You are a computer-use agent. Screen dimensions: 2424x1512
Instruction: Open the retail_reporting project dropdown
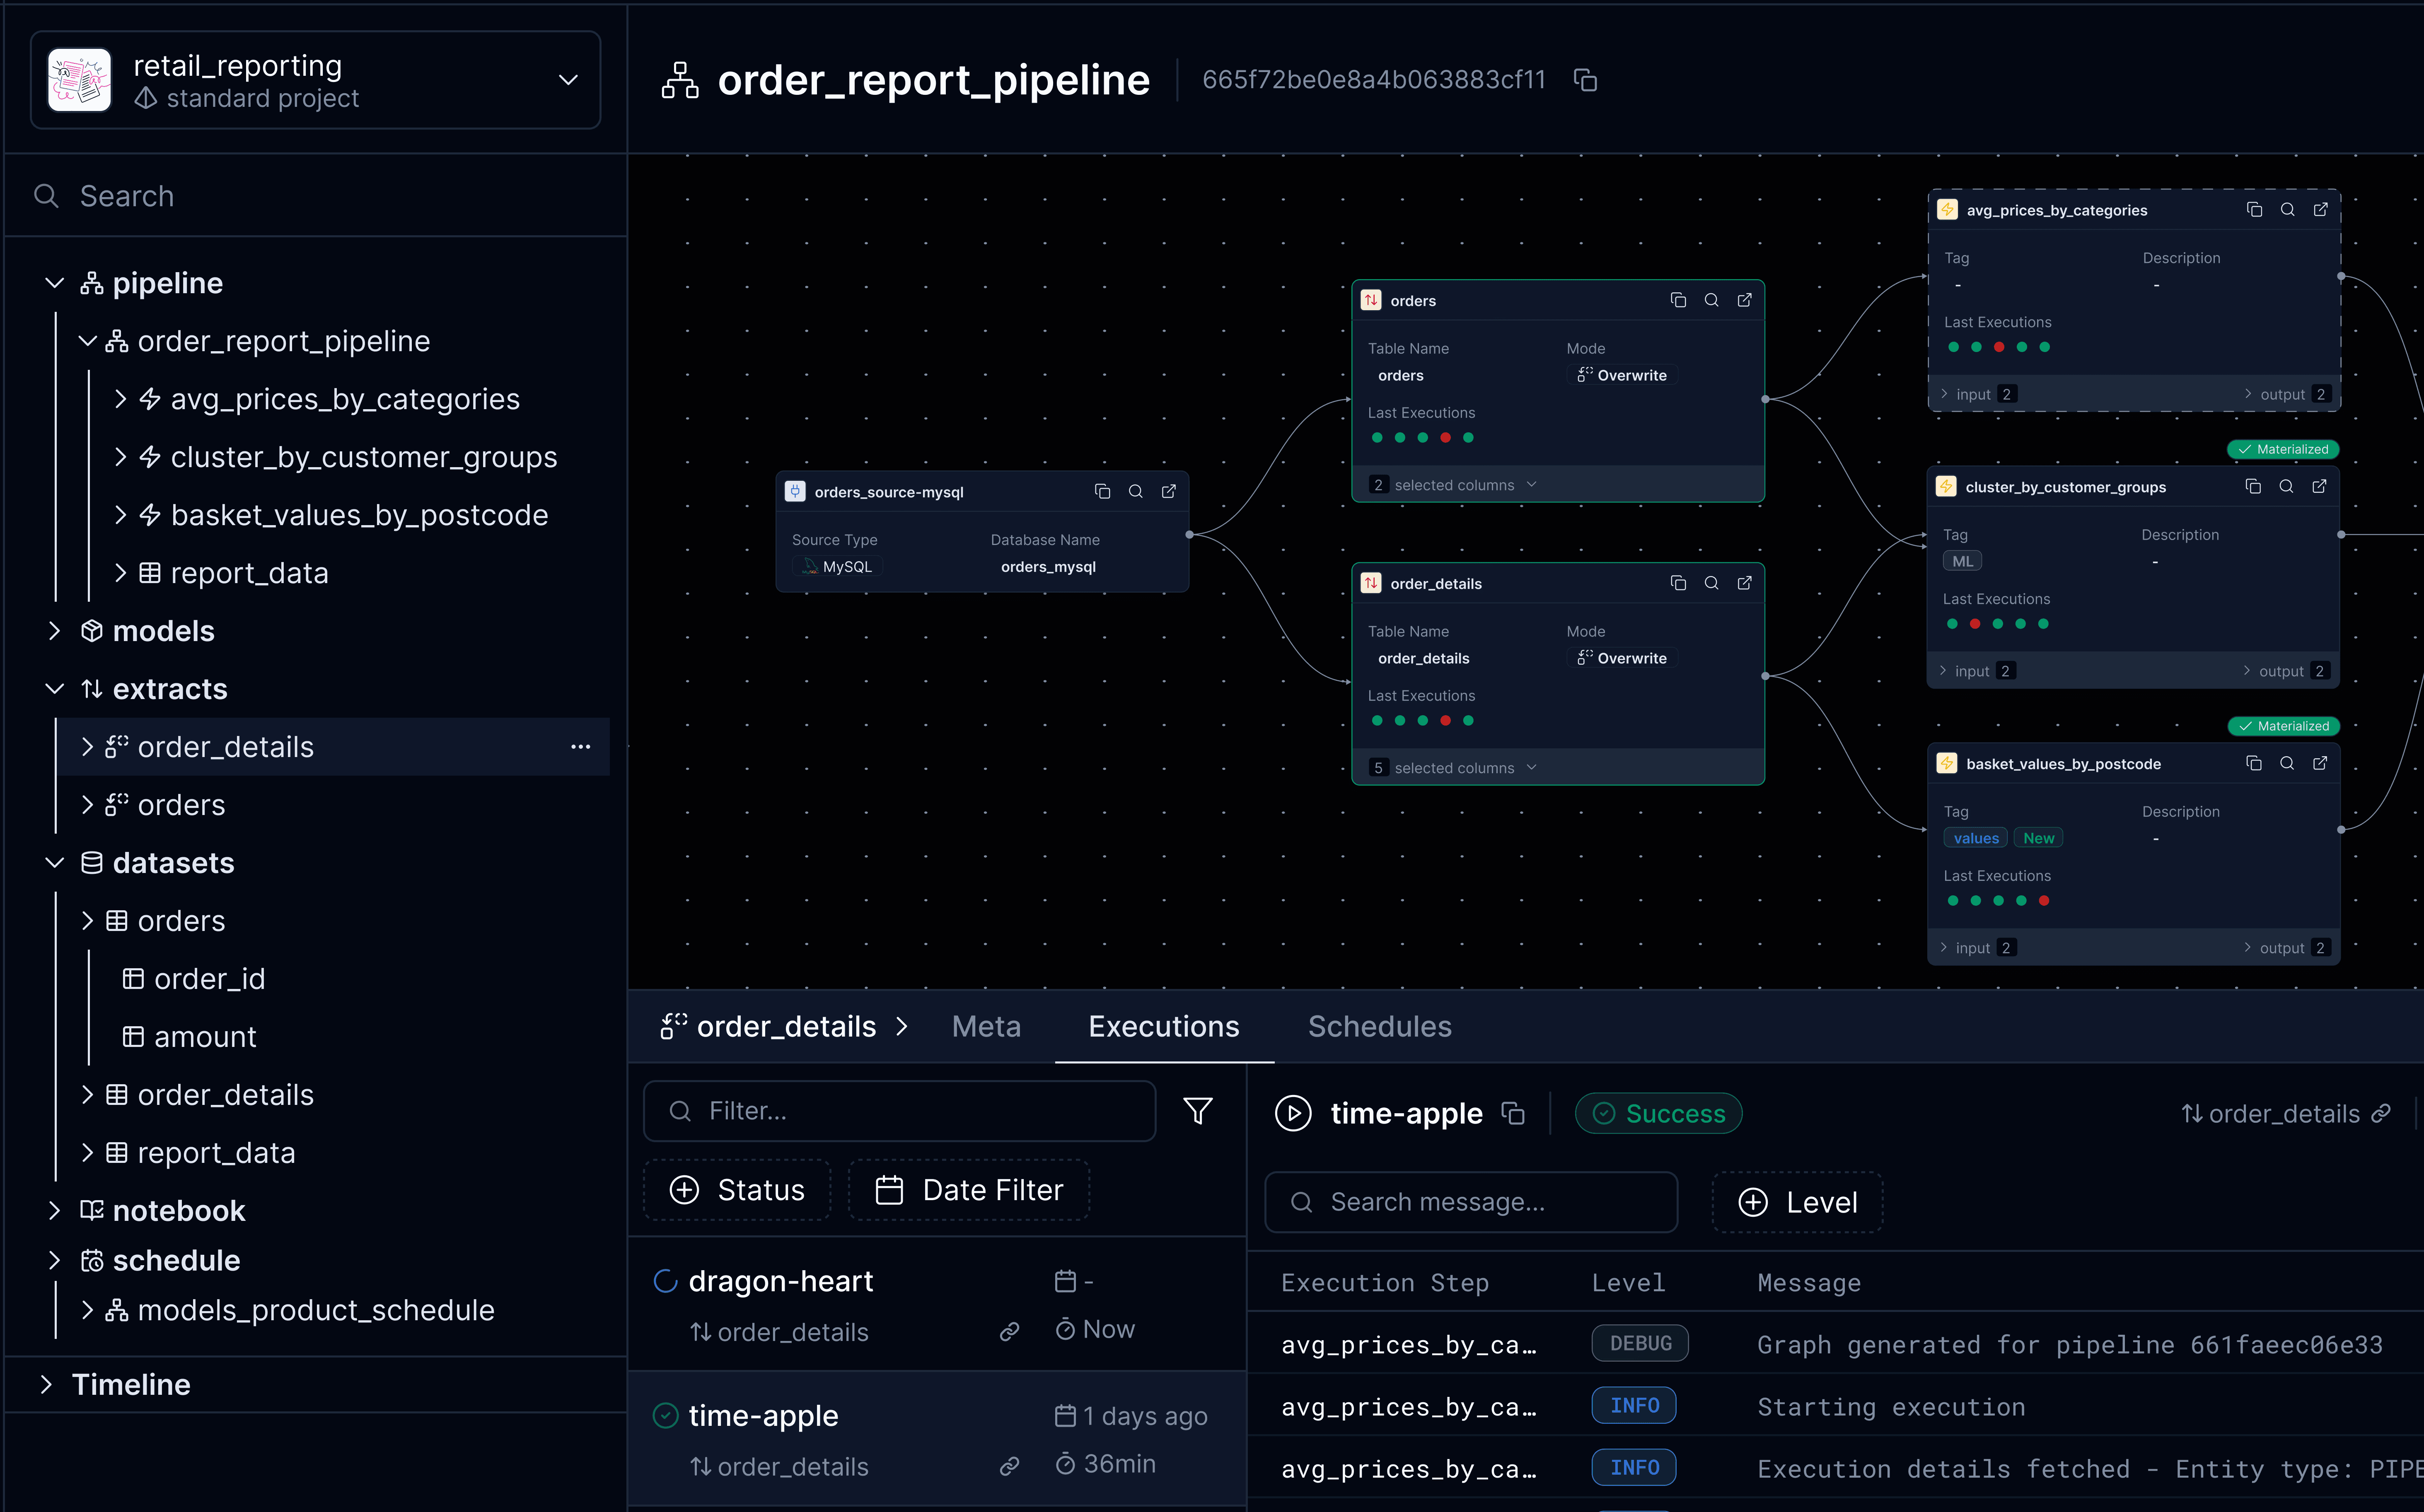coord(315,80)
